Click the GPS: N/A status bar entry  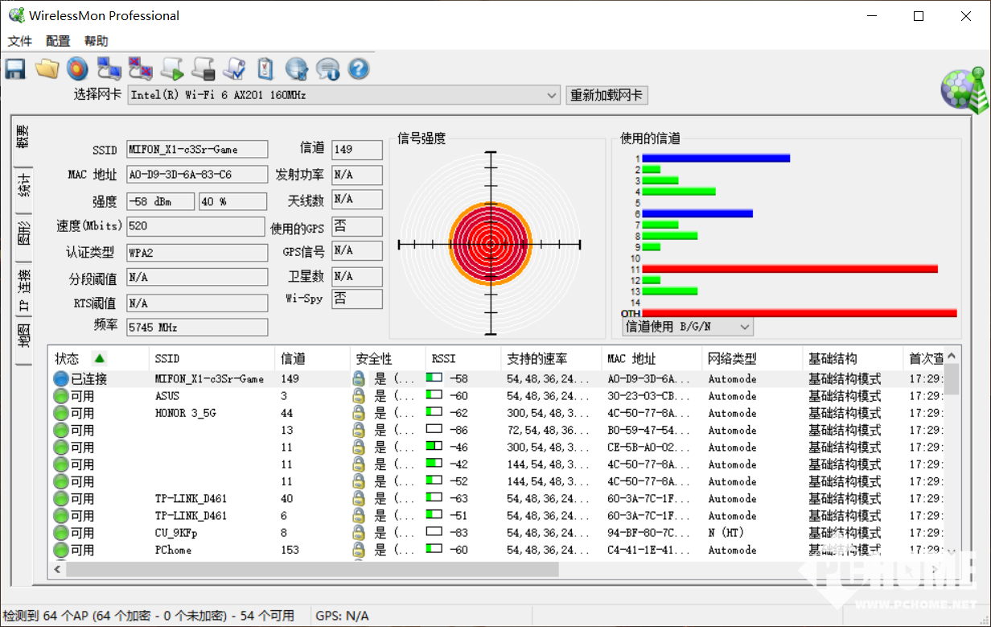click(x=343, y=616)
